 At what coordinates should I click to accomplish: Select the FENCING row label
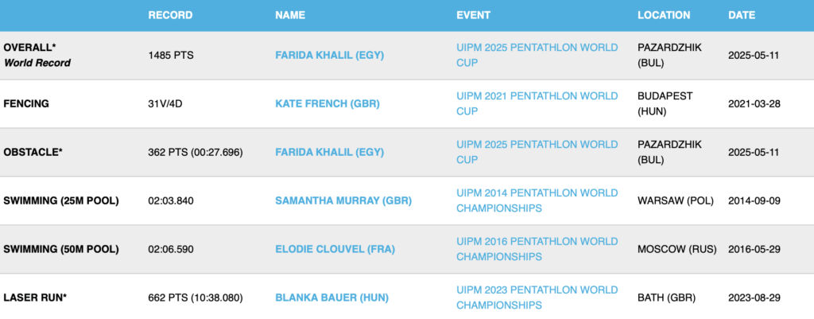click(26, 104)
